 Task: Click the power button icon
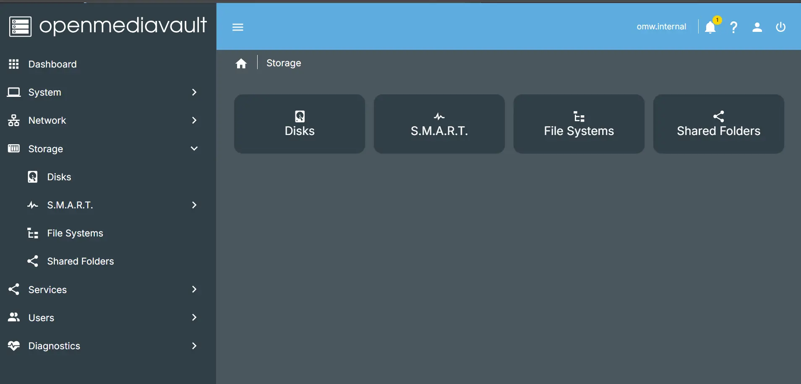[x=780, y=27]
